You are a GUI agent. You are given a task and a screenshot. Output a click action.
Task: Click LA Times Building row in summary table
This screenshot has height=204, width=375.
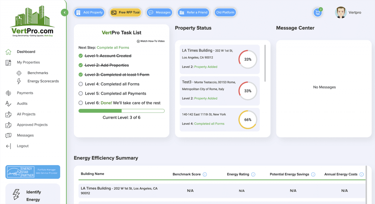(222, 190)
